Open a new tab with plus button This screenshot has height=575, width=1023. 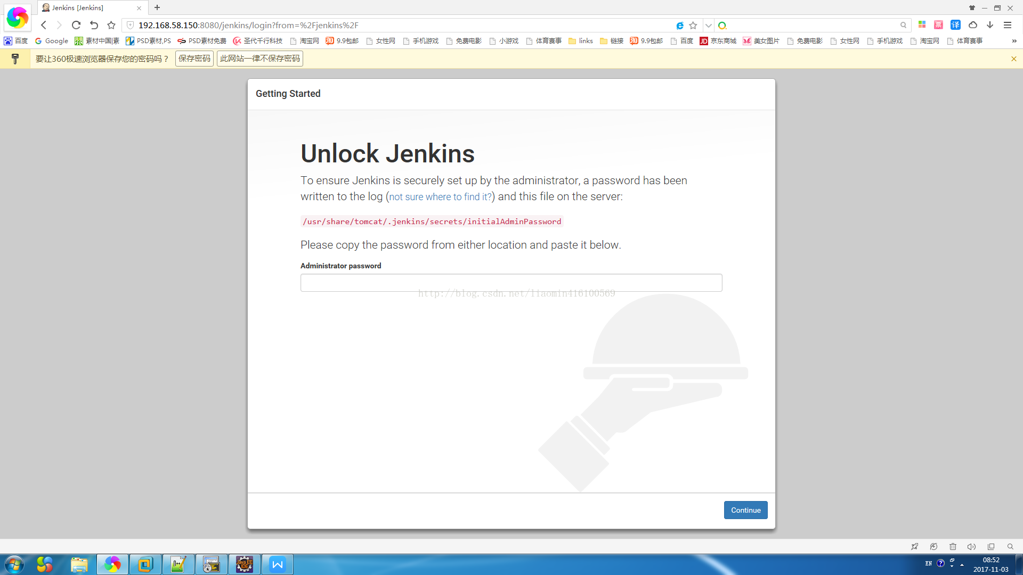click(157, 7)
